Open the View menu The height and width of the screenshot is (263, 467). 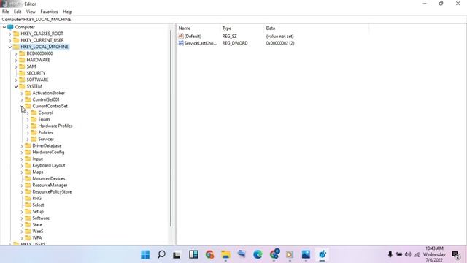point(31,12)
